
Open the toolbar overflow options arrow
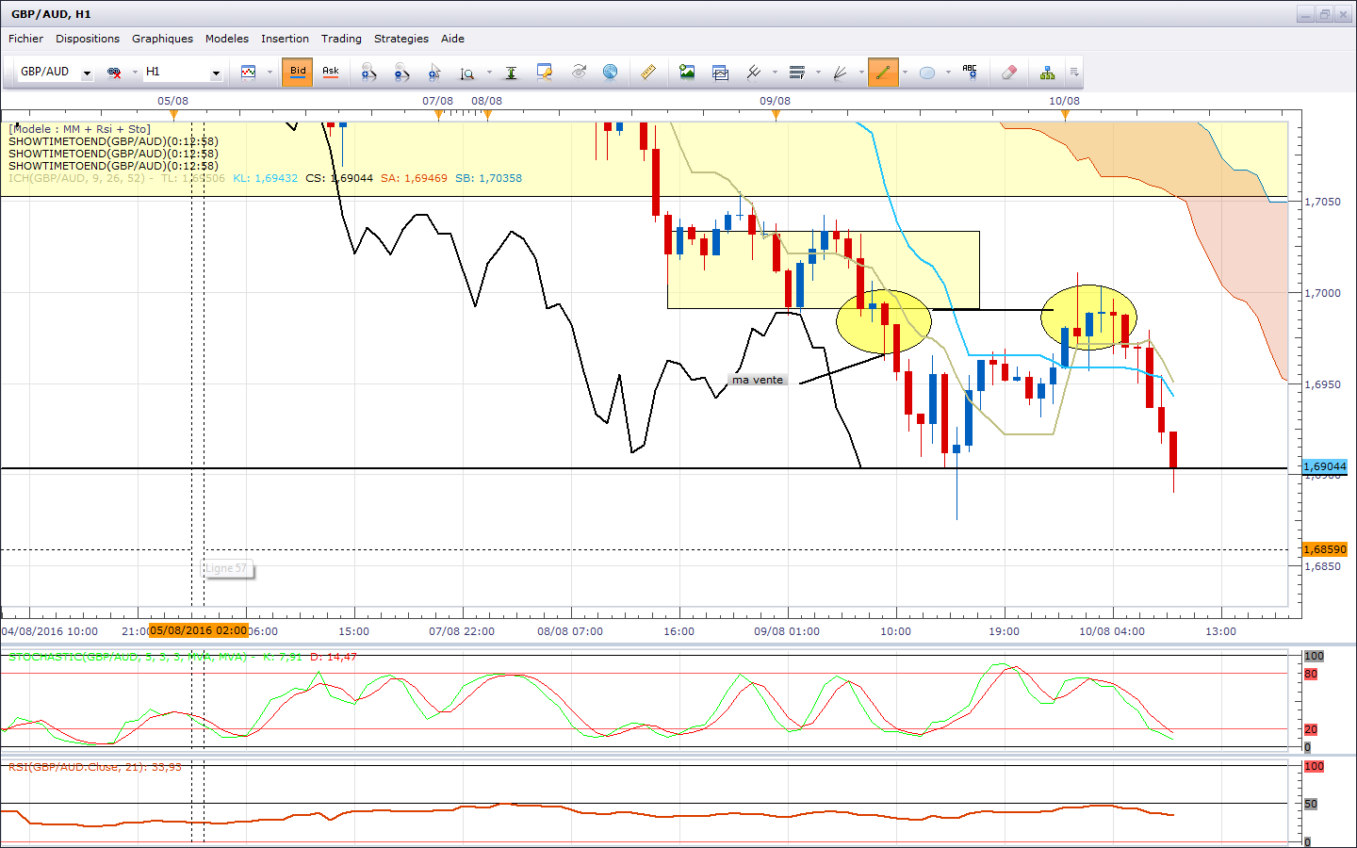coord(1074,72)
